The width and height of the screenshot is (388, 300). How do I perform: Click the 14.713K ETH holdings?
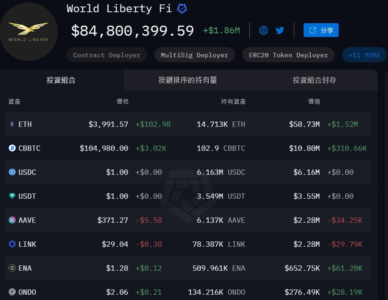[x=221, y=124]
